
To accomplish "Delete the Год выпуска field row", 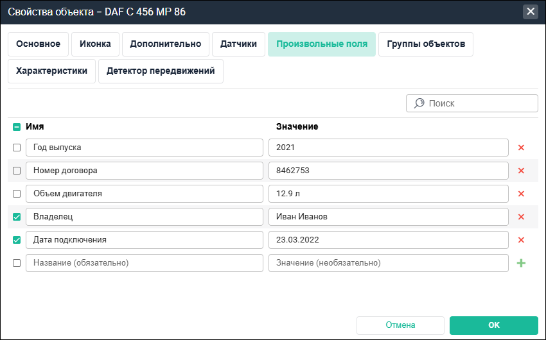I will [521, 148].
